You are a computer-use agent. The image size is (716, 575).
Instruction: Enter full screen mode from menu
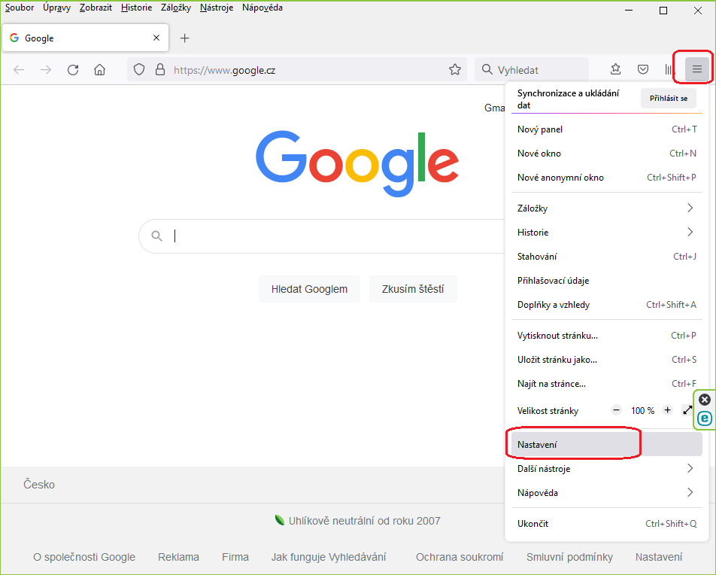pos(687,410)
